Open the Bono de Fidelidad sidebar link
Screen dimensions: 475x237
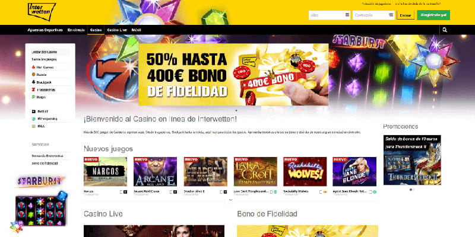point(45,164)
